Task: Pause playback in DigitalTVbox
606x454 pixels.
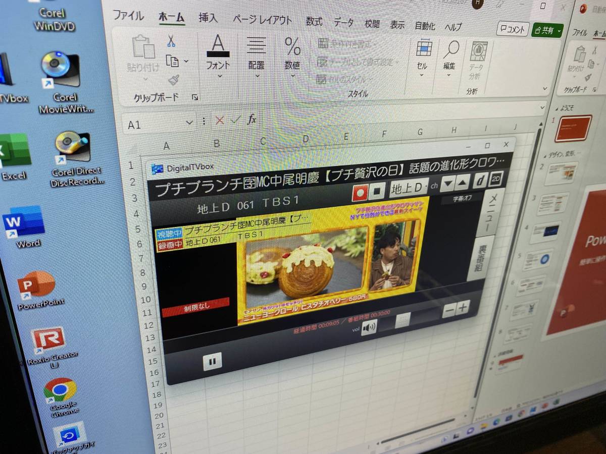Action: pos(213,361)
